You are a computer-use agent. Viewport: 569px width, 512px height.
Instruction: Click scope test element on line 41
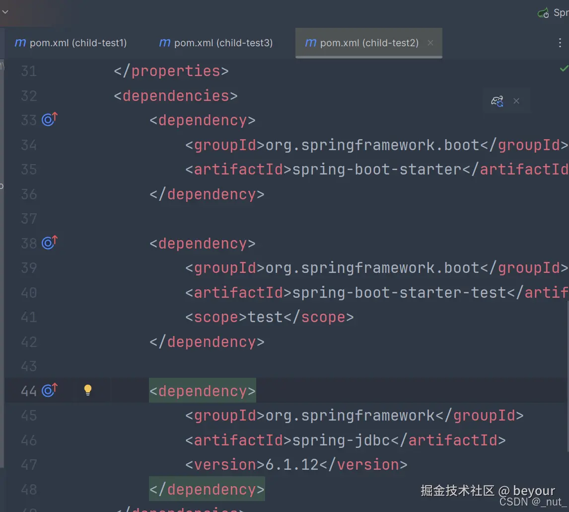click(x=269, y=317)
